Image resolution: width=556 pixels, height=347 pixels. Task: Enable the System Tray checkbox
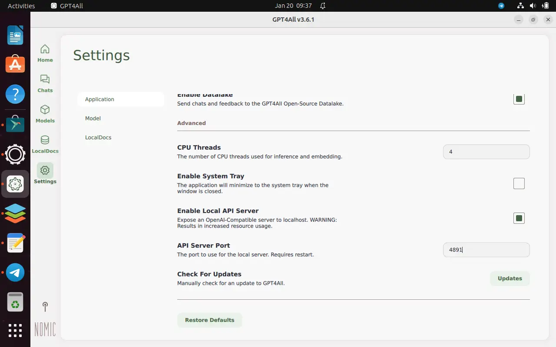click(x=519, y=183)
